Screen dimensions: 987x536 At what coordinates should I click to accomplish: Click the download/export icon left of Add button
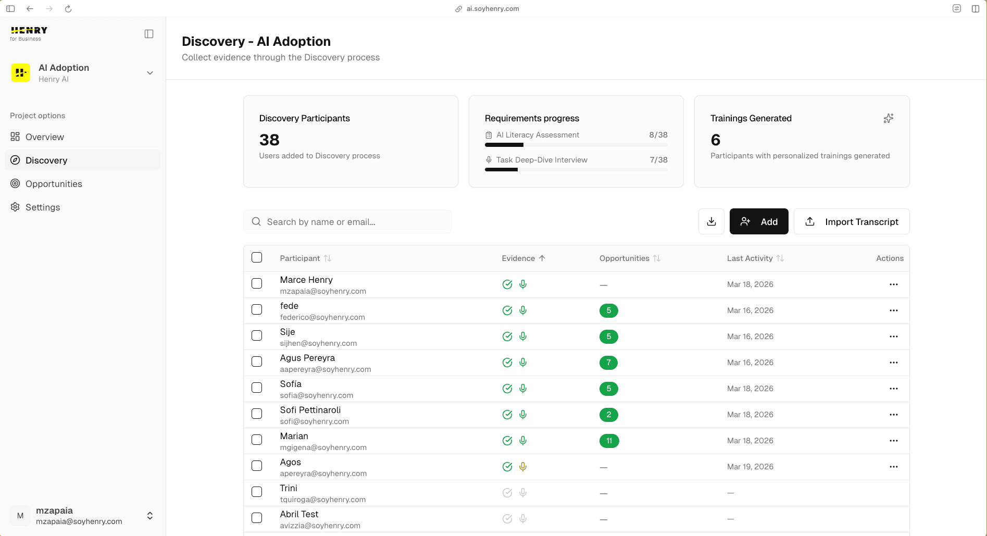711,221
